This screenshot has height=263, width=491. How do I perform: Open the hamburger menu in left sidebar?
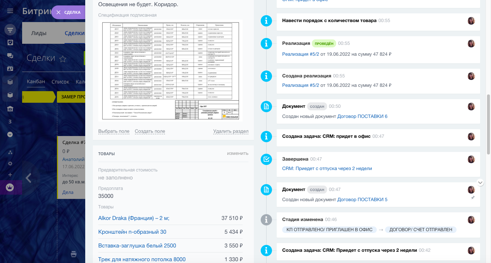coord(10,11)
